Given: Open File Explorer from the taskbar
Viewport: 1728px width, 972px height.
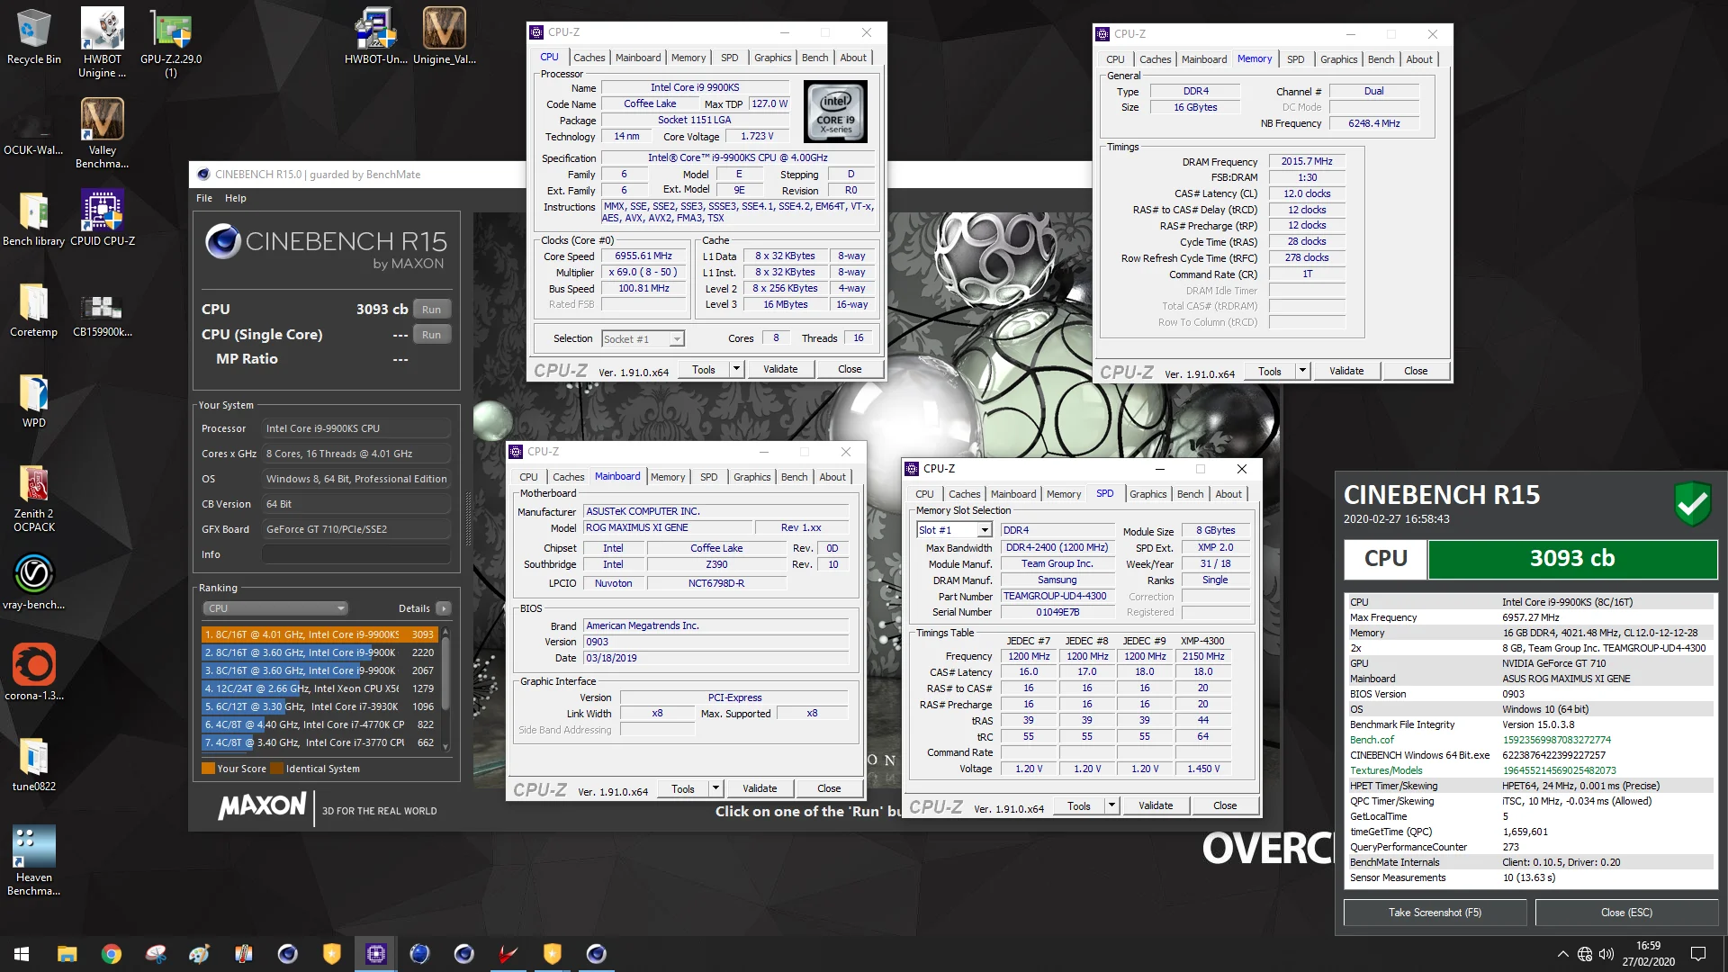Looking at the screenshot, I should point(67,954).
